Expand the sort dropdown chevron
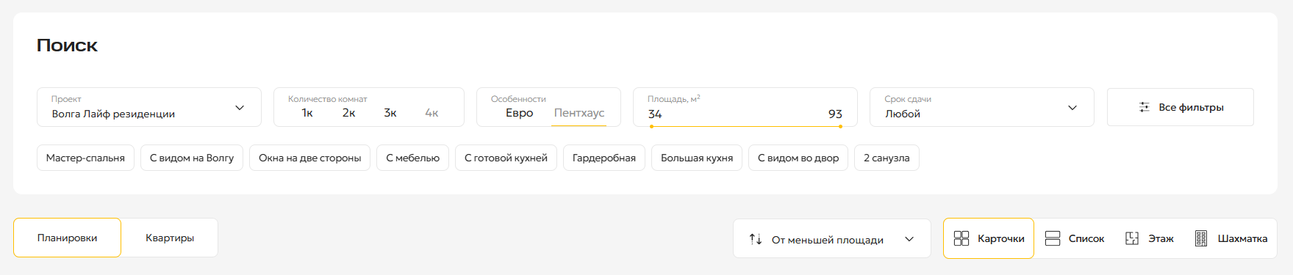The height and width of the screenshot is (275, 1293). tap(909, 239)
